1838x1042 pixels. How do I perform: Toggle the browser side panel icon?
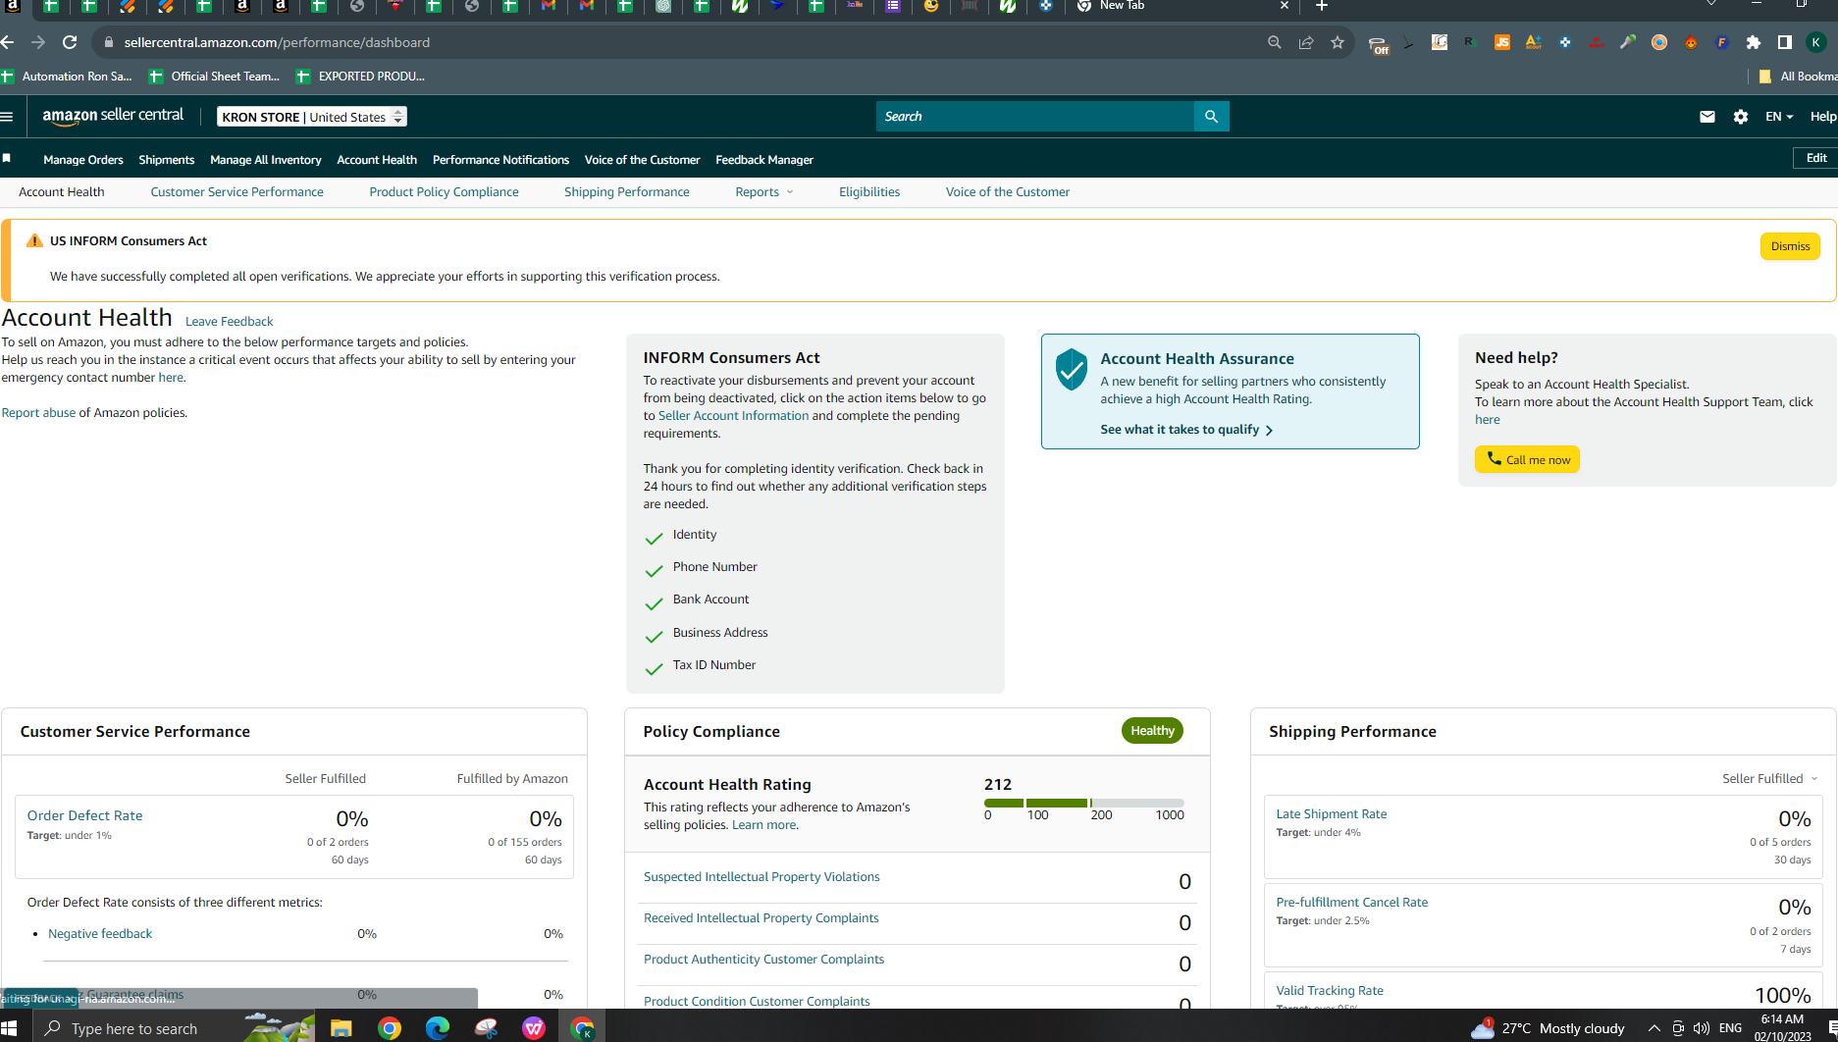[x=1785, y=42]
